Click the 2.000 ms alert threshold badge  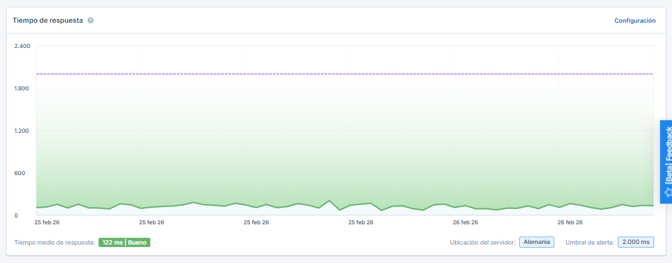(x=636, y=242)
